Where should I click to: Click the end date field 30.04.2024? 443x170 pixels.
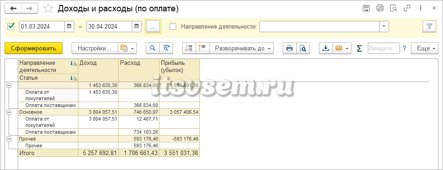109,27
